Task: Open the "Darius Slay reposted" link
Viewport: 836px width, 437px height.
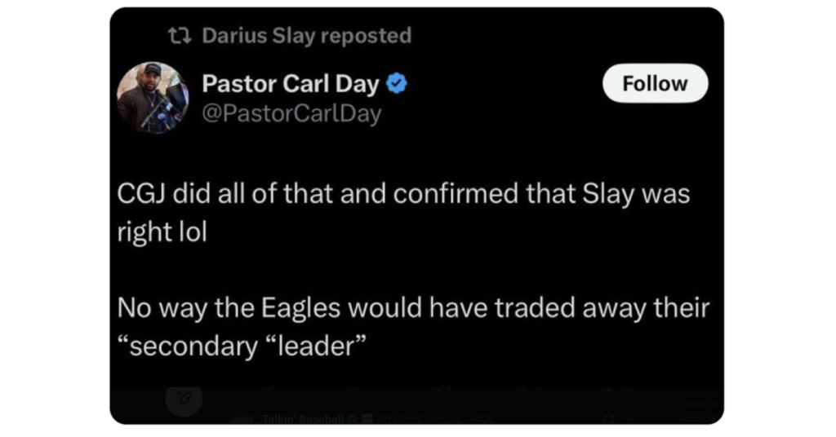Action: 306,36
